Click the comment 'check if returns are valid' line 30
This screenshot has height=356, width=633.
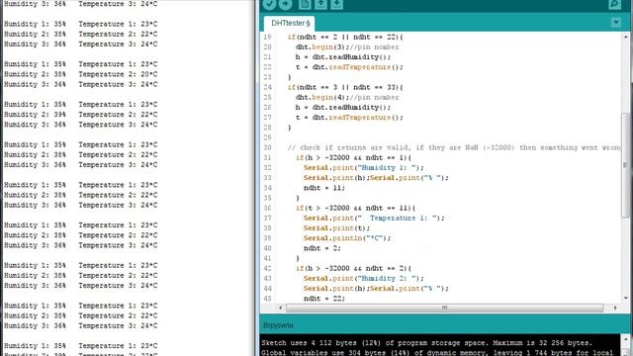[454, 147]
